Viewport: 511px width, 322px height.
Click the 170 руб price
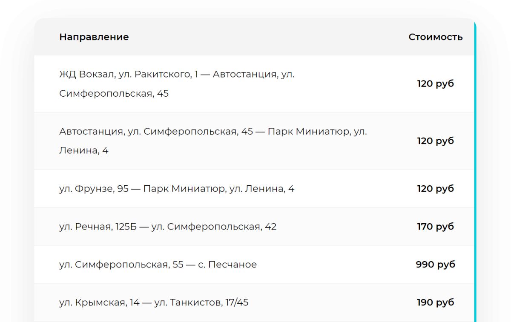pyautogui.click(x=435, y=227)
